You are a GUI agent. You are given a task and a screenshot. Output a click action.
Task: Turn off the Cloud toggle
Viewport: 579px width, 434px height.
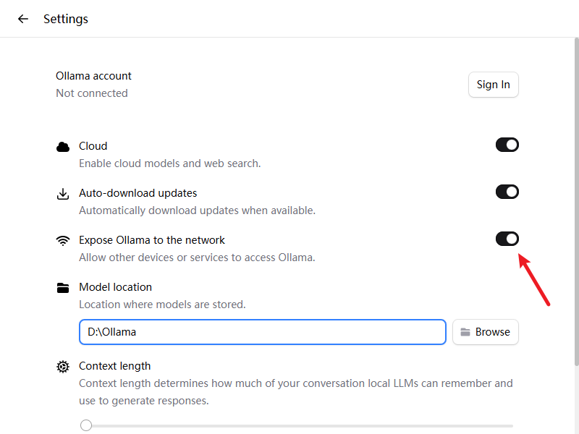tap(507, 145)
